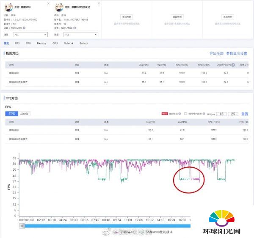Switch to the FPS tab
254x238 pixels.
17,43
